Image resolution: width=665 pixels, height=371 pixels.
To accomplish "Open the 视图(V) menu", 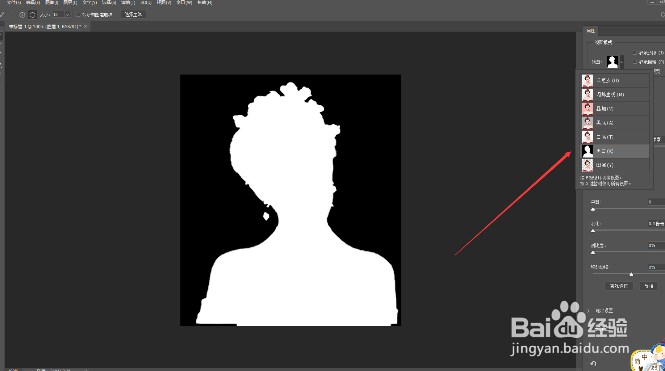I will [164, 3].
